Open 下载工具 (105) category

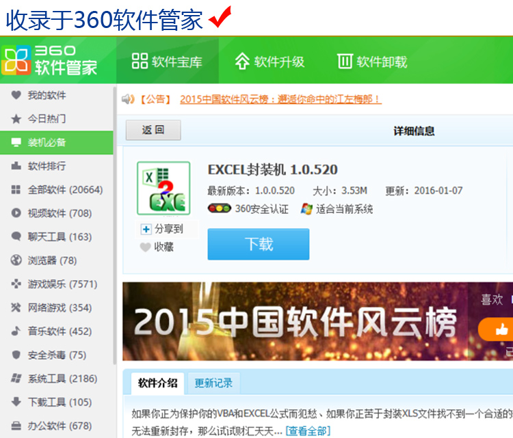(x=57, y=402)
